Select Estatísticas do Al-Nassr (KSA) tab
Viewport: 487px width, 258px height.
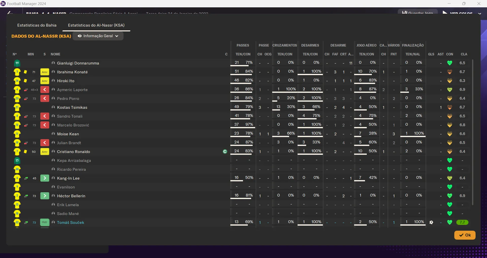tap(96, 25)
